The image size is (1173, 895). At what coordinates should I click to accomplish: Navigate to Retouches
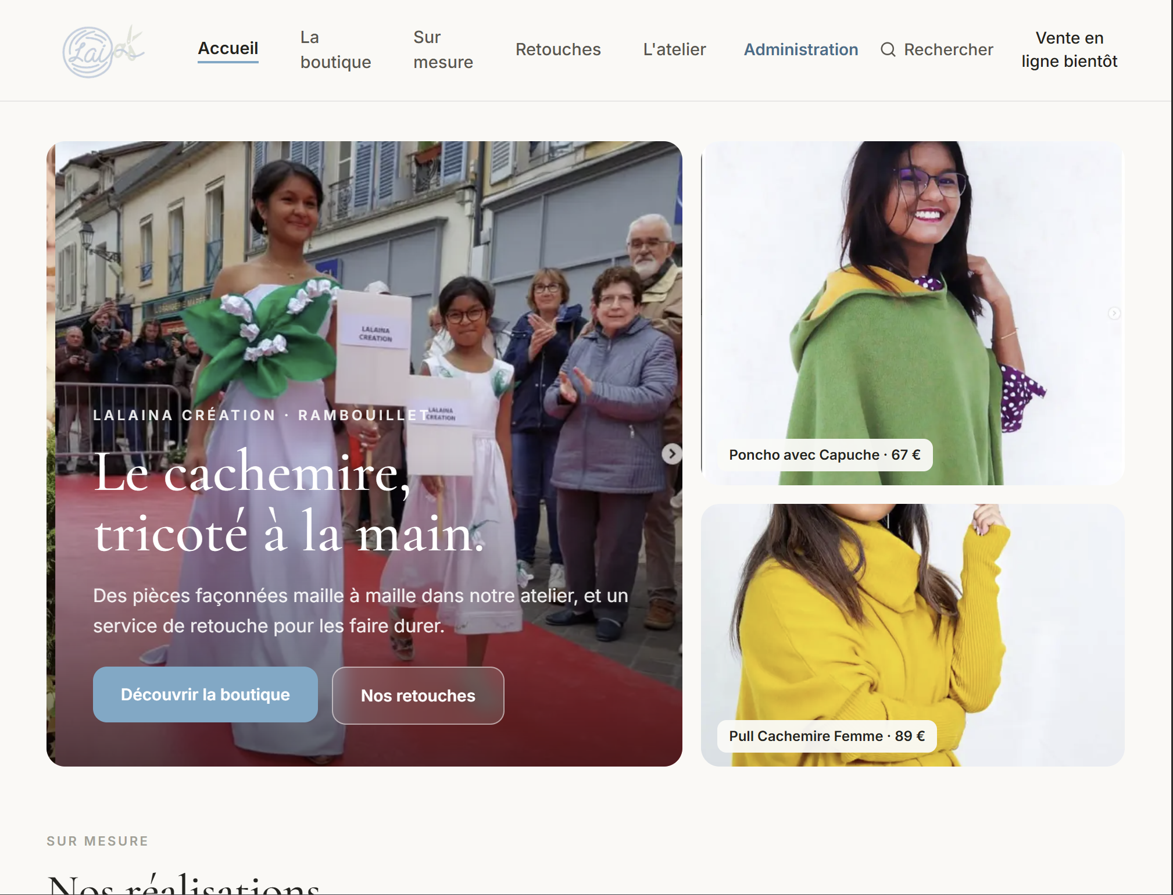[558, 50]
